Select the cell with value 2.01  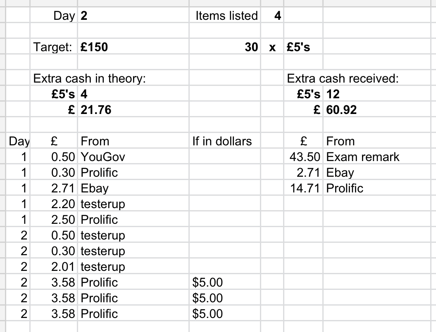63,267
